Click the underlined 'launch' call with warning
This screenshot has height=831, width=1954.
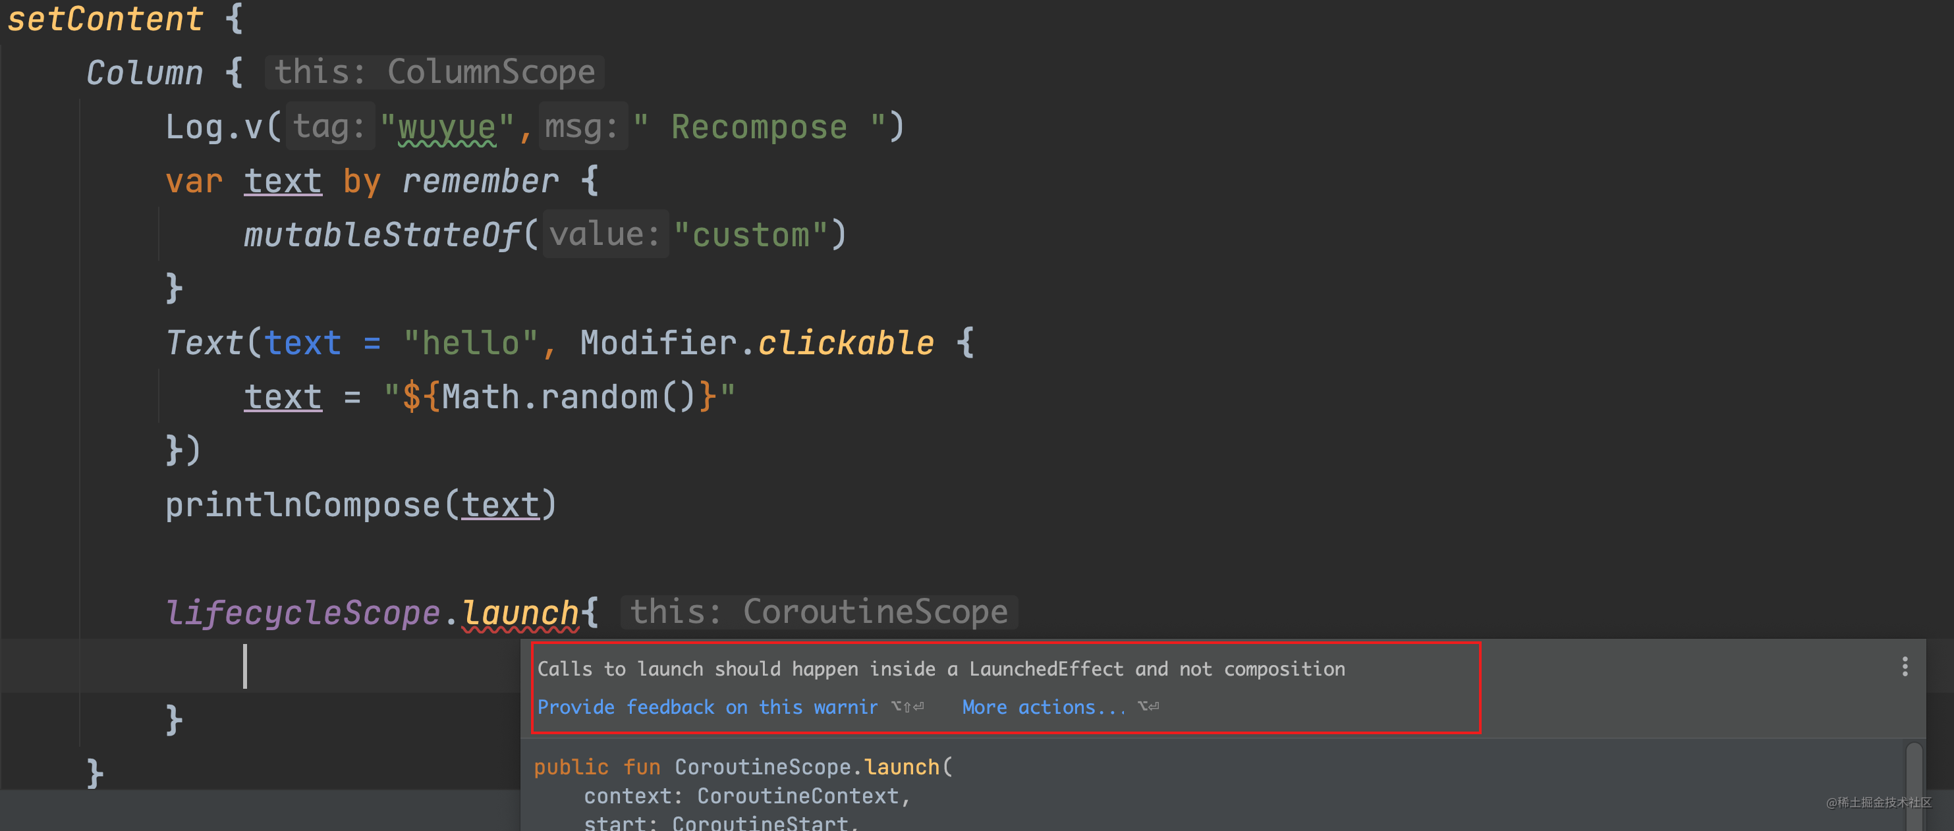pos(520,612)
